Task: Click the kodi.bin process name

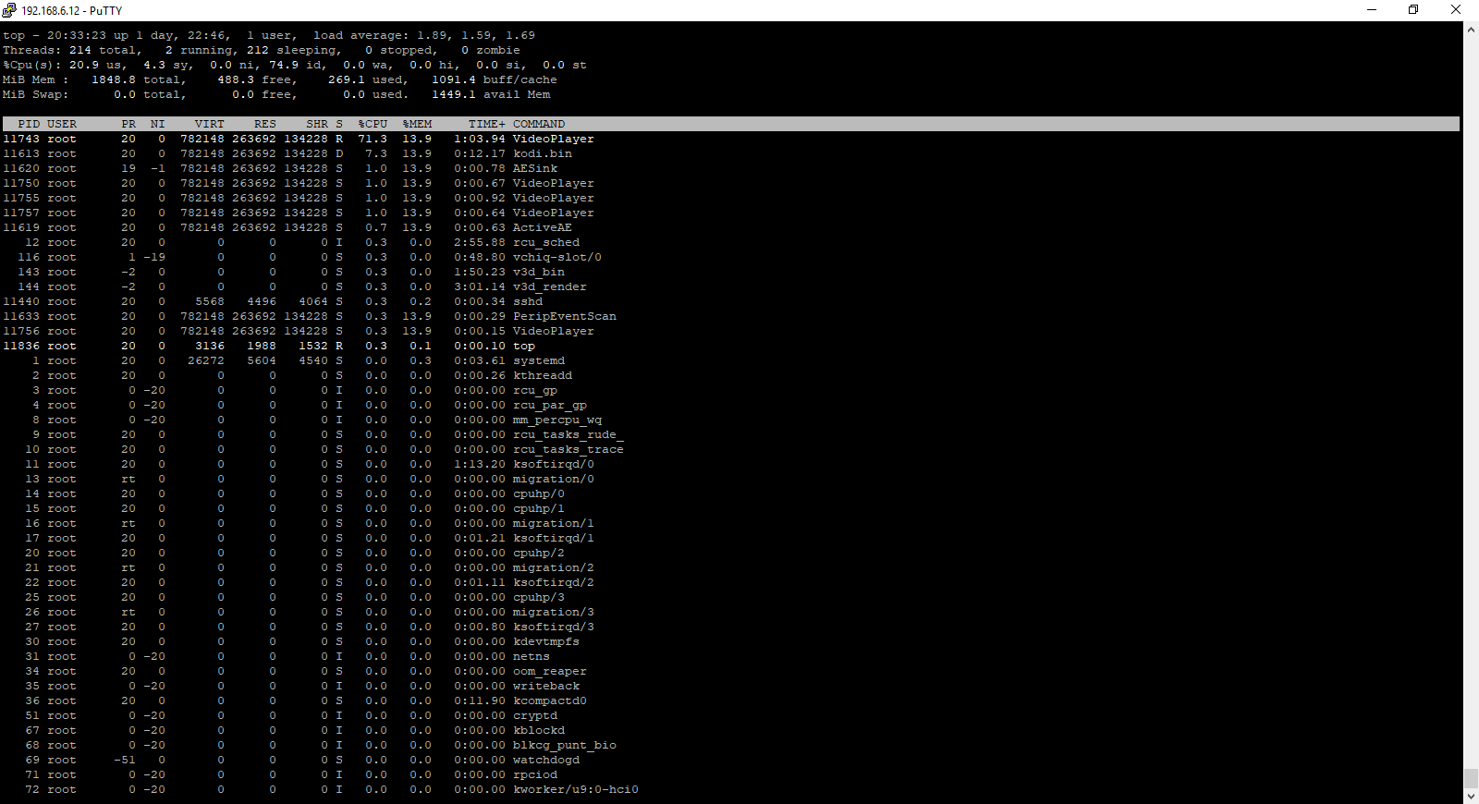Action: click(x=543, y=153)
